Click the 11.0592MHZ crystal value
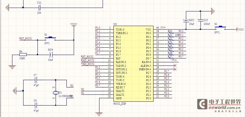Image resolution: width=245 pixels, height=117 pixels. point(66,96)
